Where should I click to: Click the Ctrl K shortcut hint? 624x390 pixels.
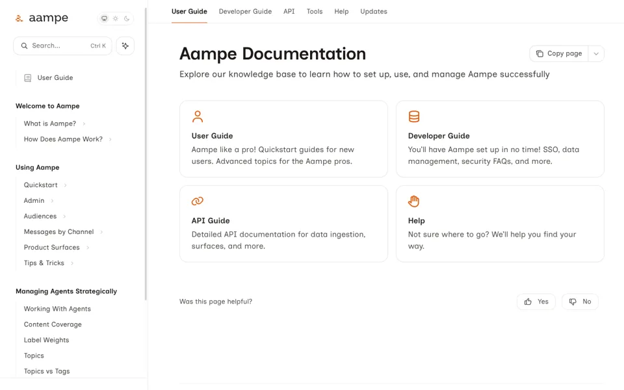tap(98, 45)
